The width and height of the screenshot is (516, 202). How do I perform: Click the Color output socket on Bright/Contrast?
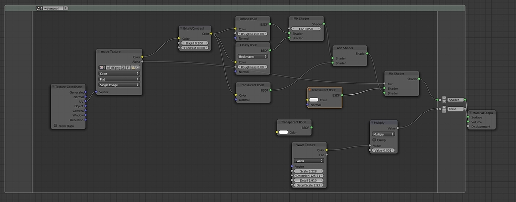coord(211,34)
